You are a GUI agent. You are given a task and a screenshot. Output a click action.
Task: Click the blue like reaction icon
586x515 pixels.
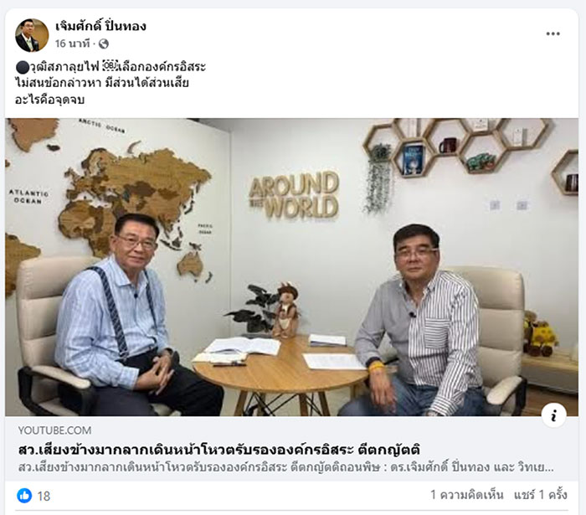click(24, 496)
